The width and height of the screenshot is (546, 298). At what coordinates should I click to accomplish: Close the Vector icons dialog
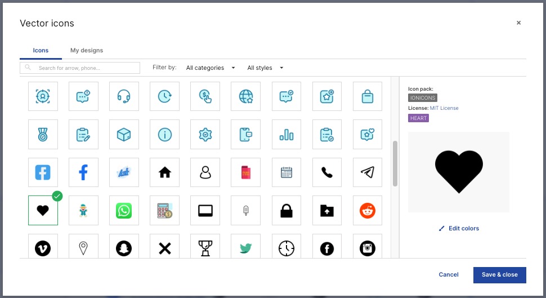pos(518,23)
